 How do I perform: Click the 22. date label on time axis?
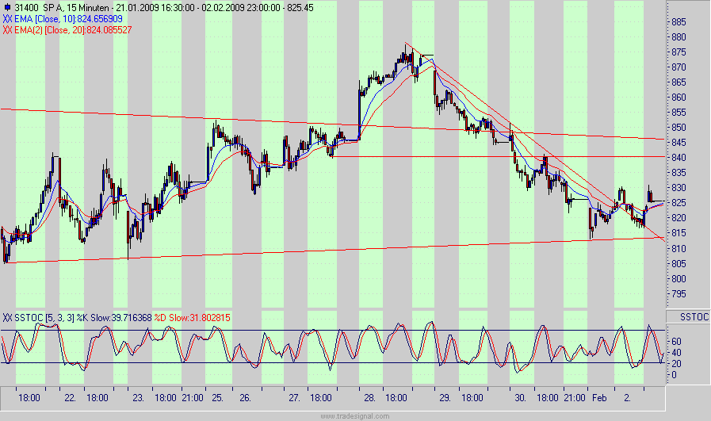pyautogui.click(x=70, y=398)
